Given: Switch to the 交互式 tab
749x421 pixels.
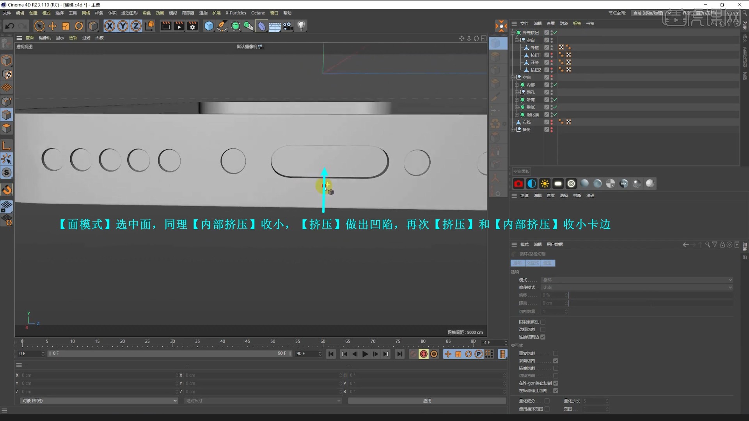Looking at the screenshot, I should 533,263.
